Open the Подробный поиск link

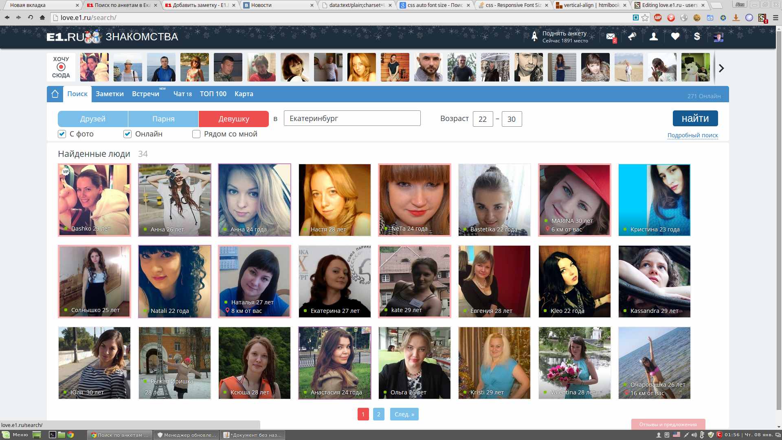[x=692, y=135]
